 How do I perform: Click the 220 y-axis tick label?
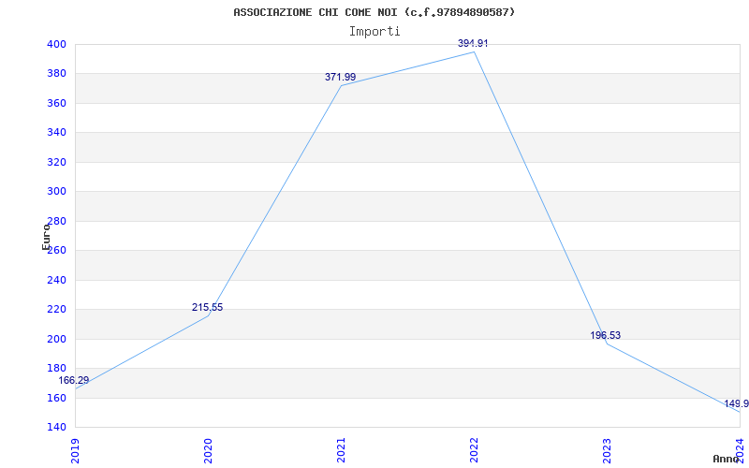click(x=56, y=310)
